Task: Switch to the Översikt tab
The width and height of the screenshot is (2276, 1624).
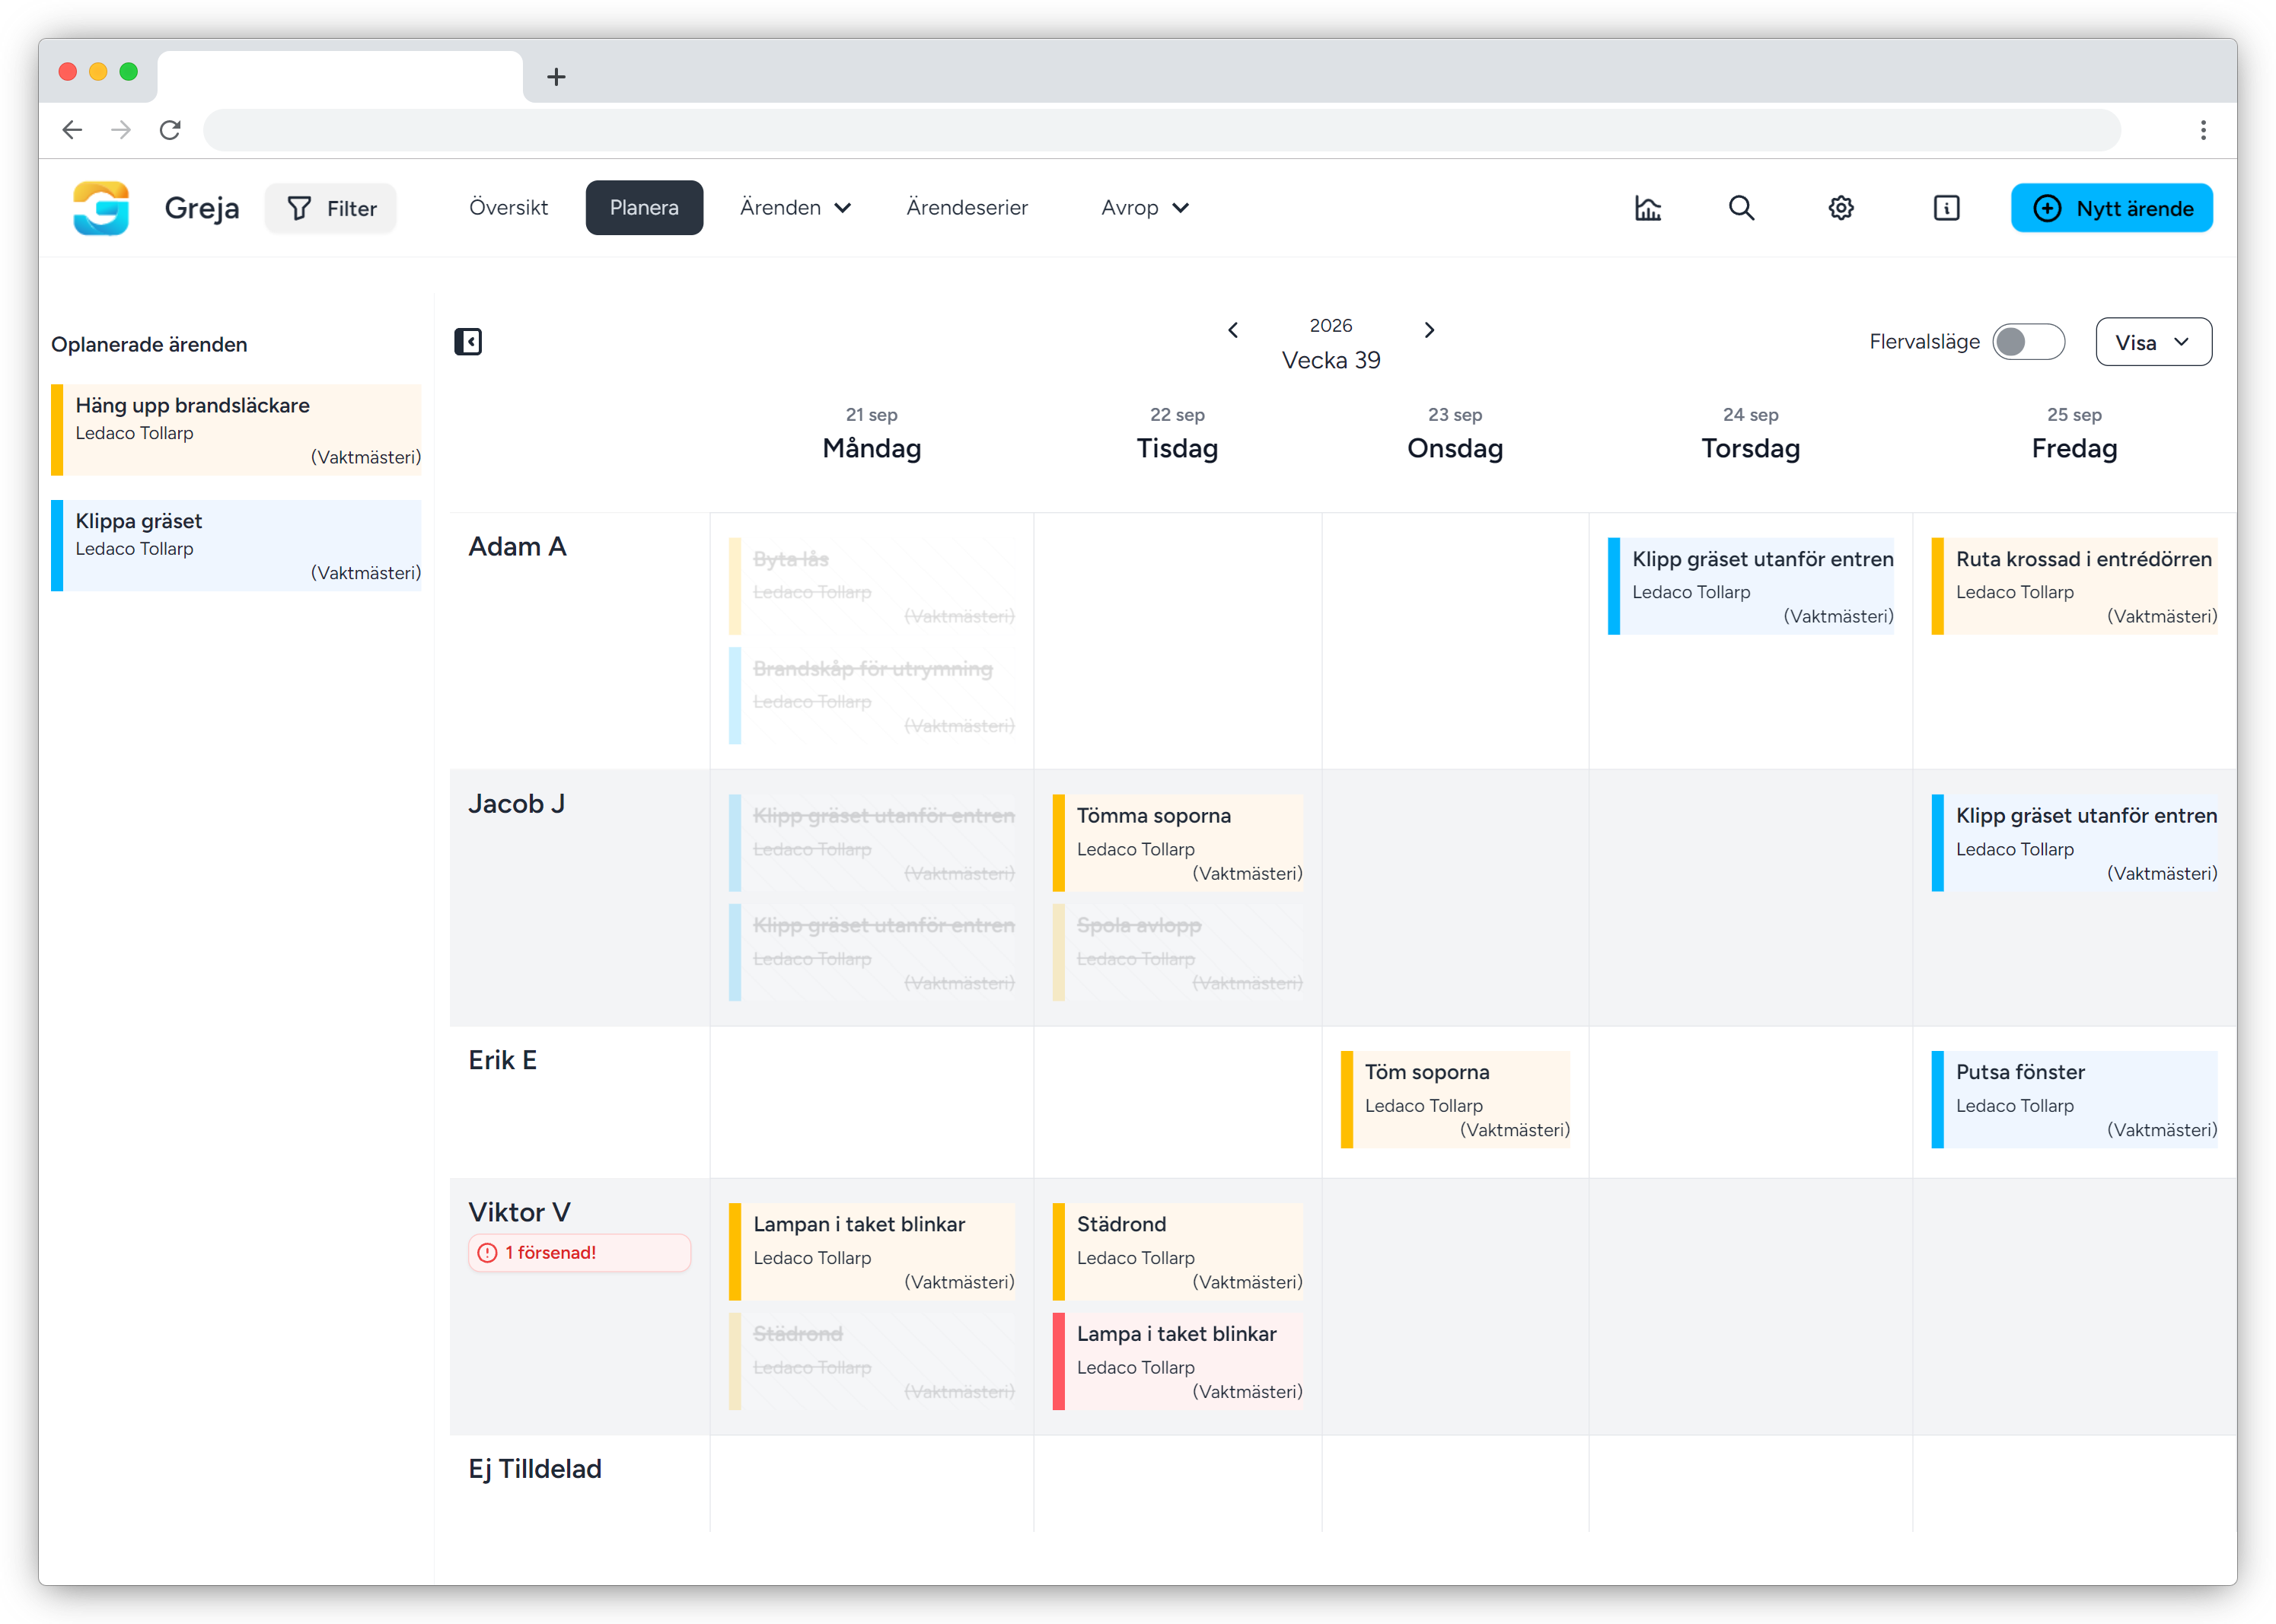Action: 508,208
